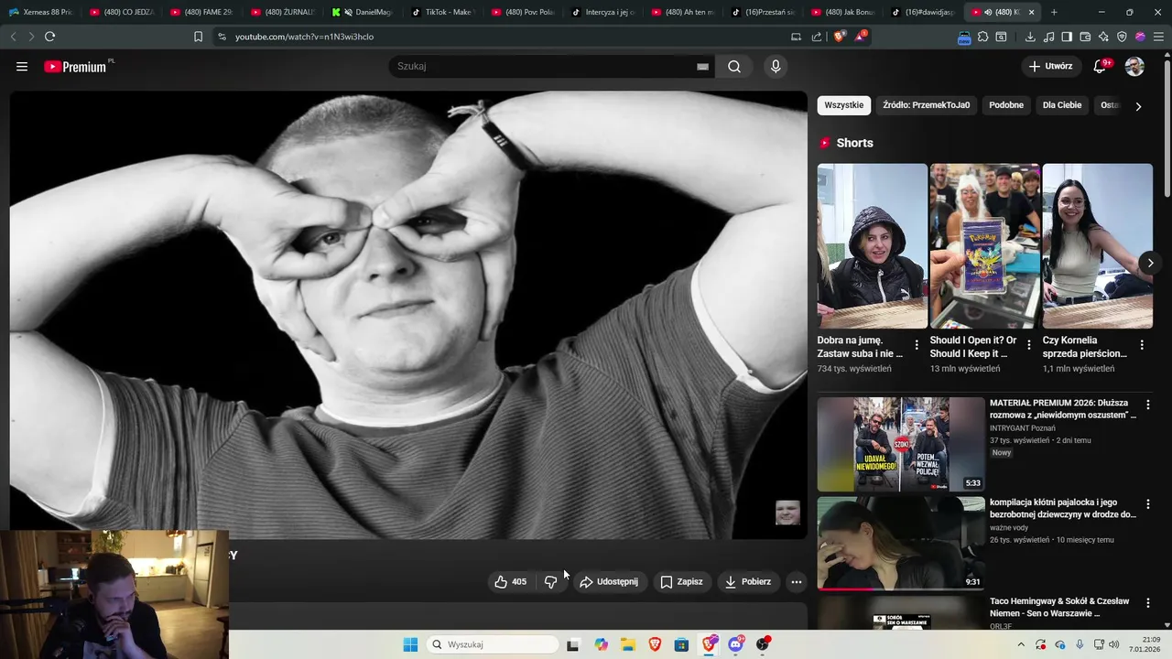Dislike the video with thumbs-down
The image size is (1172, 659).
(x=550, y=581)
